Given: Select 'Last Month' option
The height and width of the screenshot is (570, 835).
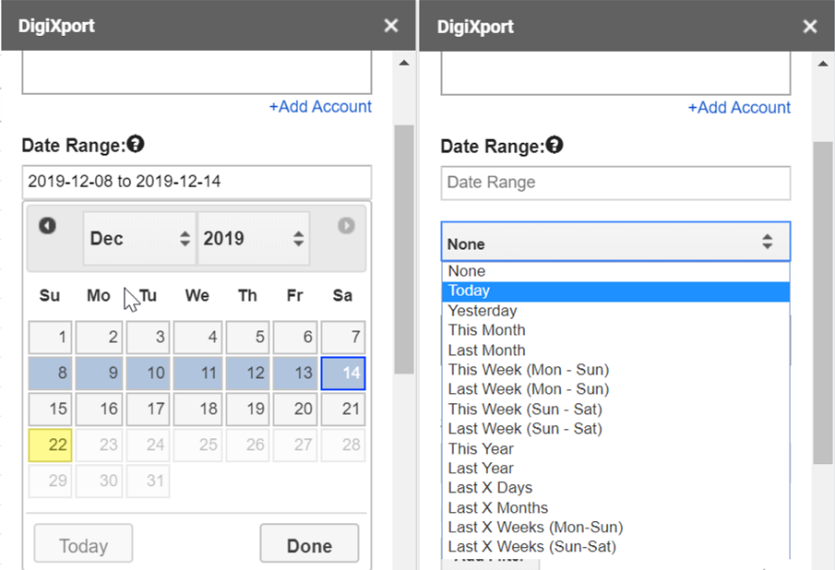Looking at the screenshot, I should tap(615, 350).
